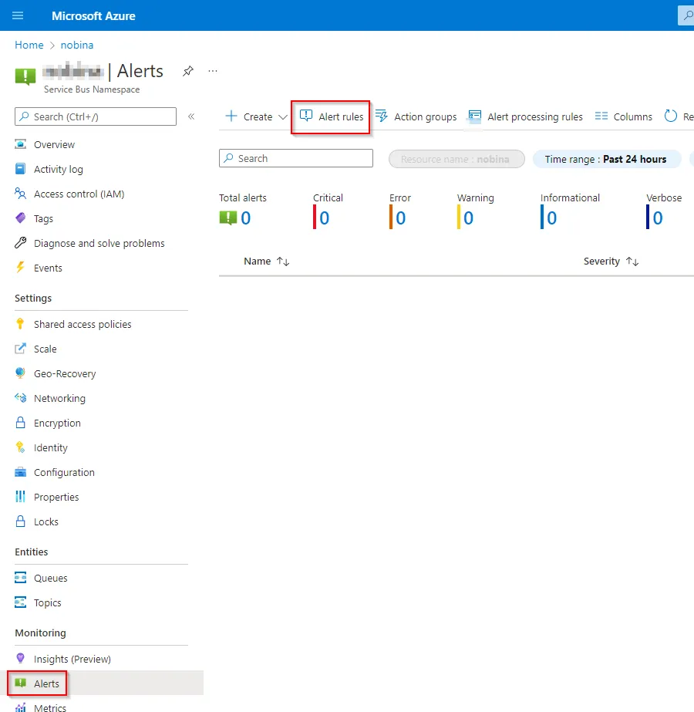Click the search magnifier in the top bar

688,15
